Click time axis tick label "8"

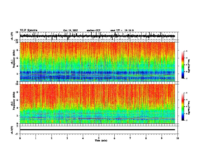click(146, 138)
